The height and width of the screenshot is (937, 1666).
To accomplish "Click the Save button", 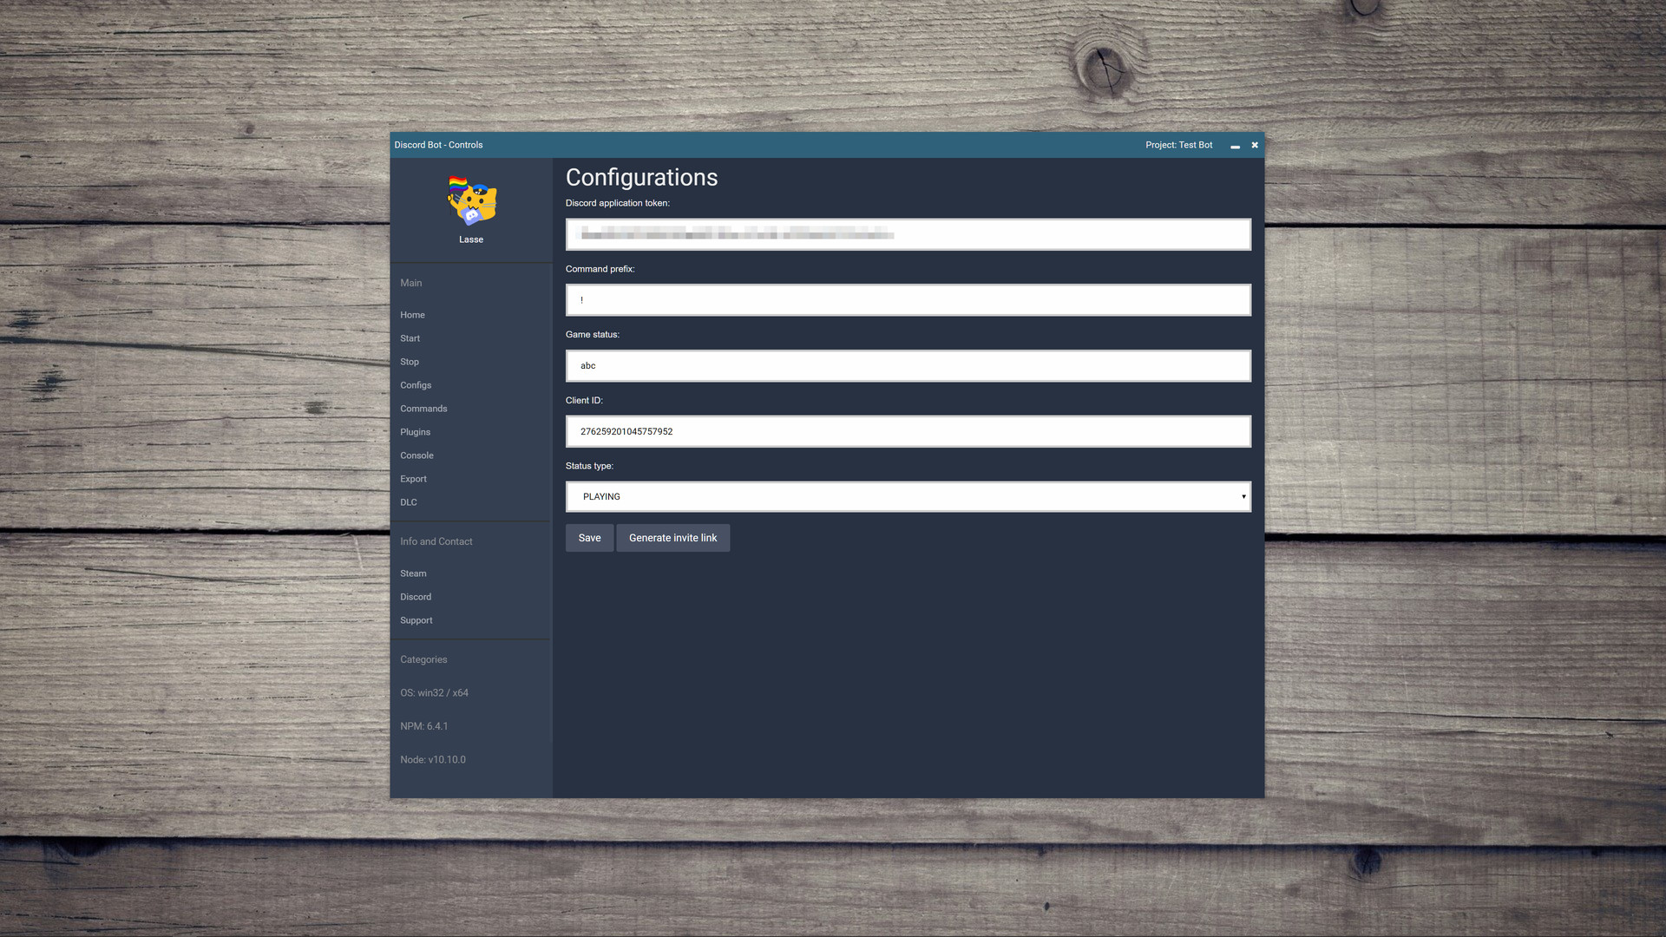I will 589,538.
